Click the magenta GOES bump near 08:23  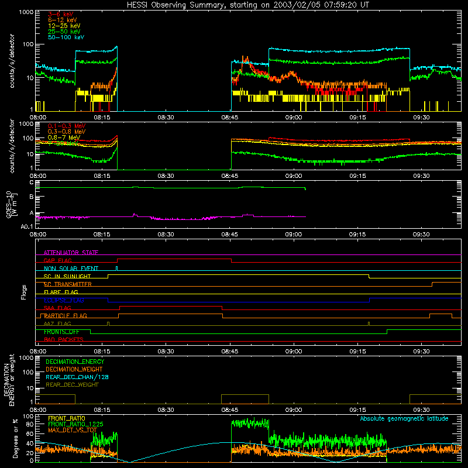[x=135, y=214]
